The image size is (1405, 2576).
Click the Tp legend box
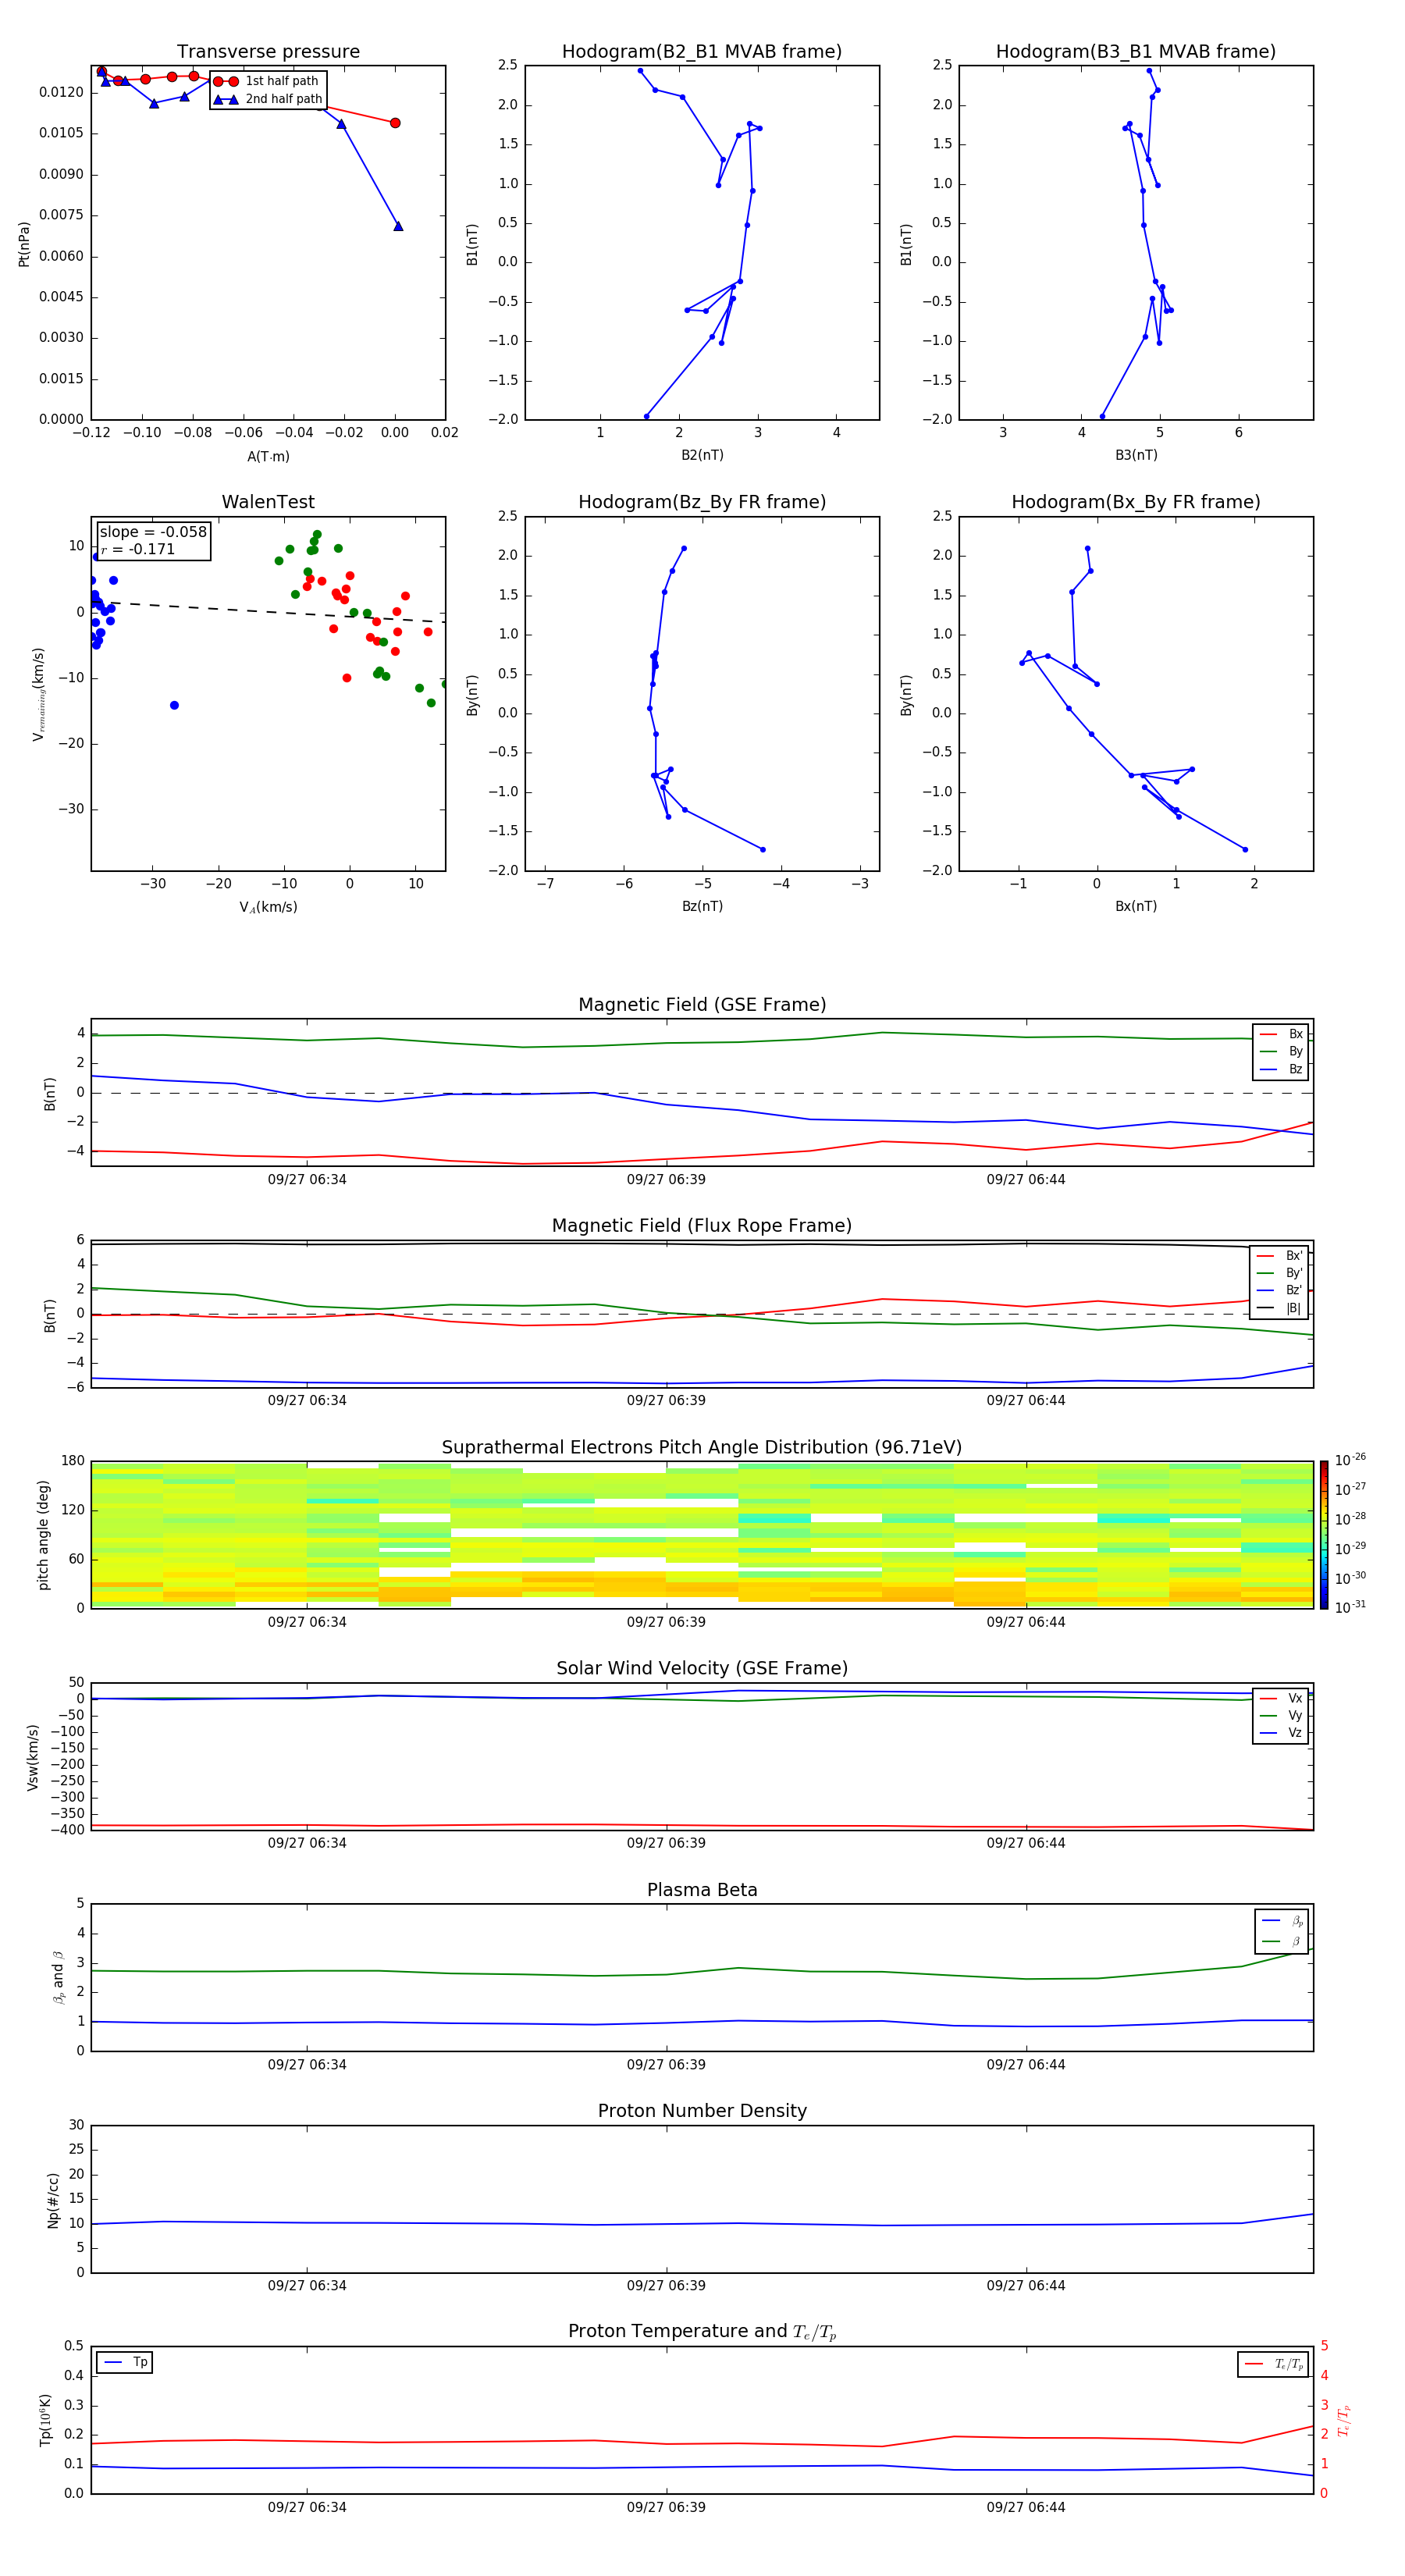[125, 2362]
